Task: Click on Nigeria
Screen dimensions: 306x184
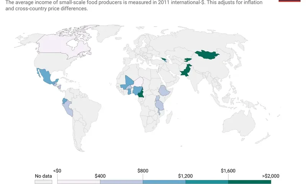Action: (x=137, y=90)
